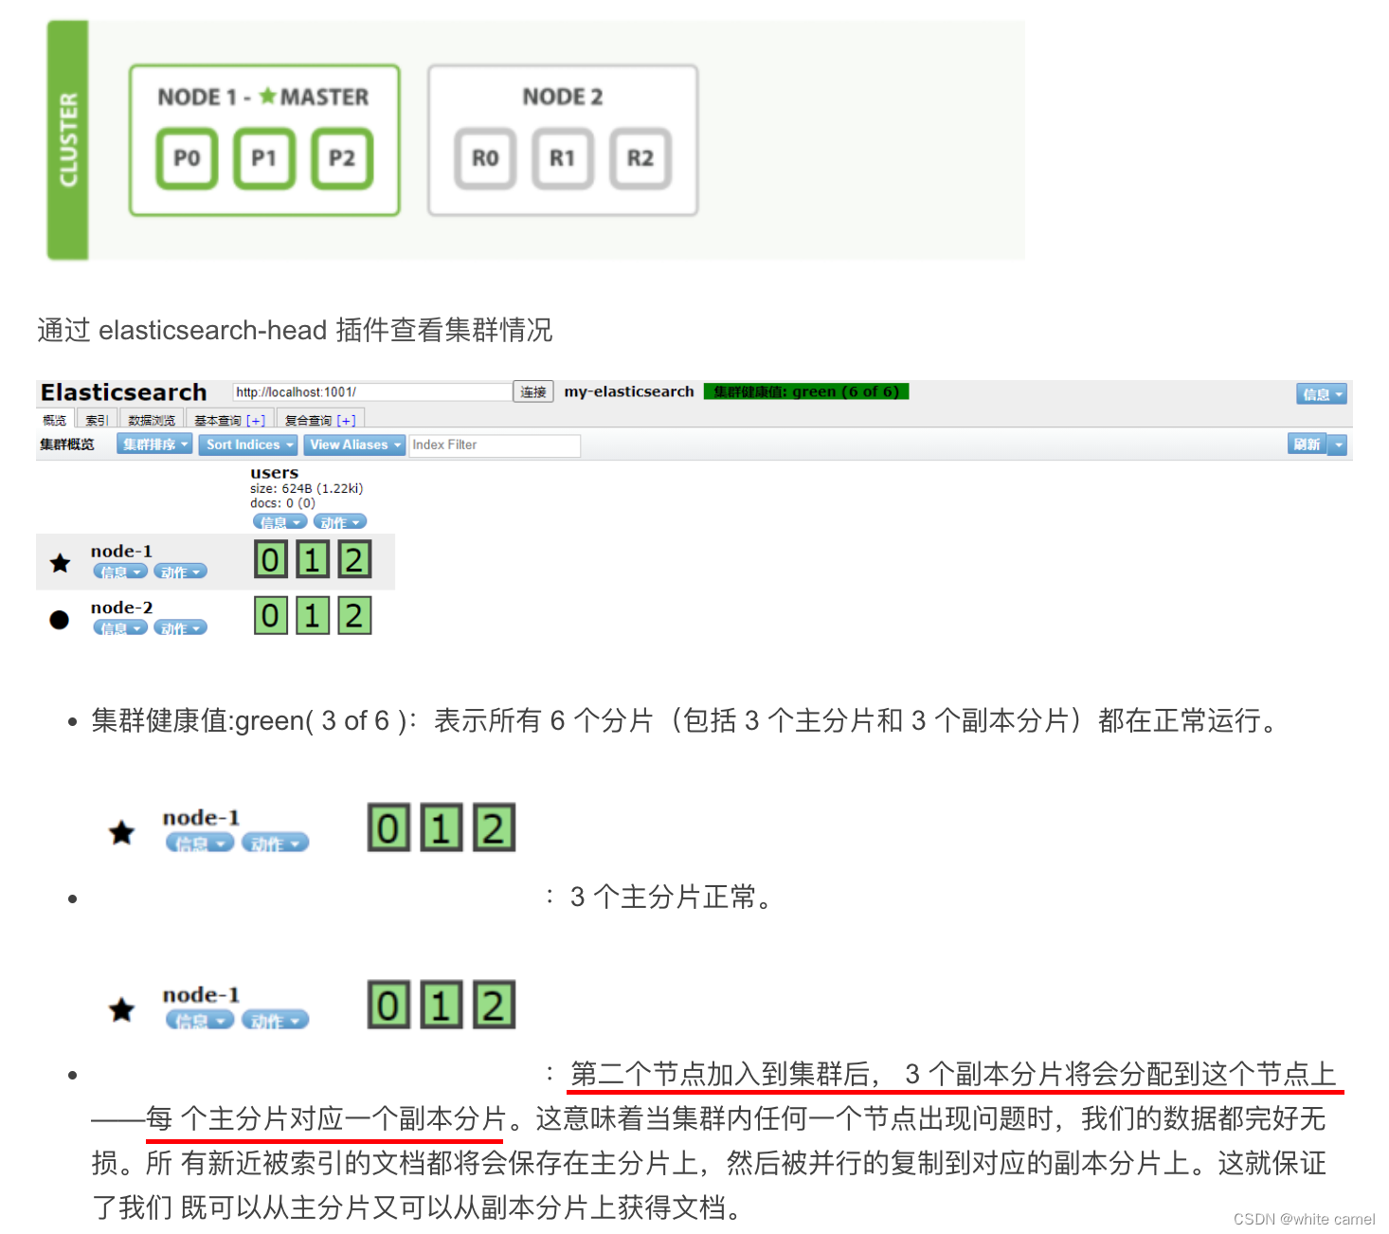Click shard R2 inside NODE 2
This screenshot has width=1389, height=1234.
coord(640,159)
